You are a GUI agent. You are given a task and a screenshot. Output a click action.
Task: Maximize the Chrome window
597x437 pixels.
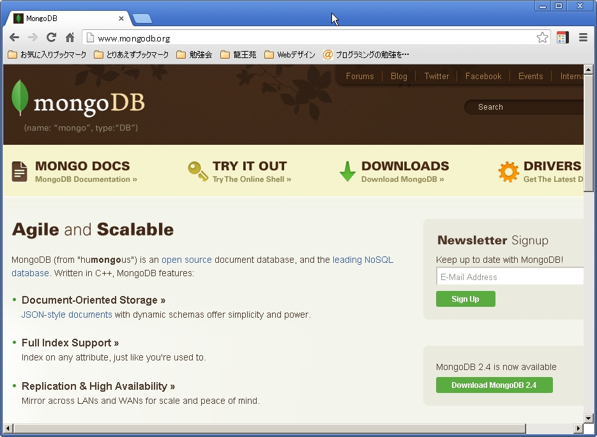click(x=559, y=6)
